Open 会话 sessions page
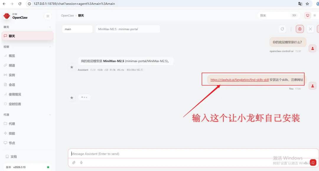The width and height of the screenshot is (319, 171). point(27,84)
